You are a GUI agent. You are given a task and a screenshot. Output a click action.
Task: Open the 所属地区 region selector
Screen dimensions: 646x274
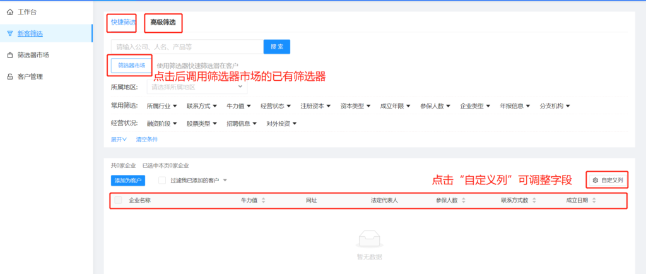pyautogui.click(x=197, y=87)
